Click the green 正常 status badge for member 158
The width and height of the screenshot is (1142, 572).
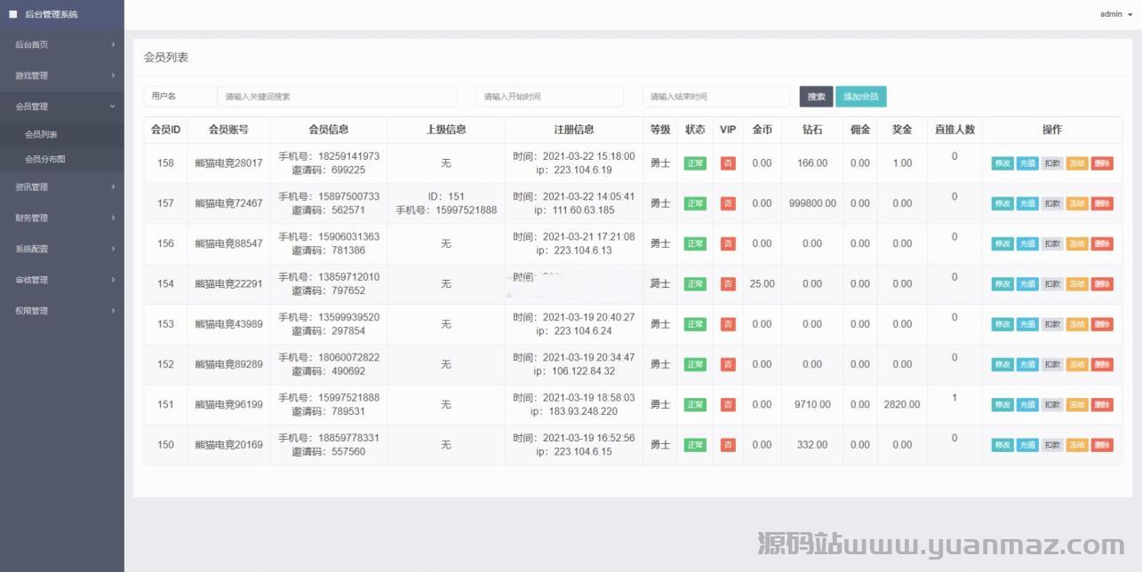695,163
